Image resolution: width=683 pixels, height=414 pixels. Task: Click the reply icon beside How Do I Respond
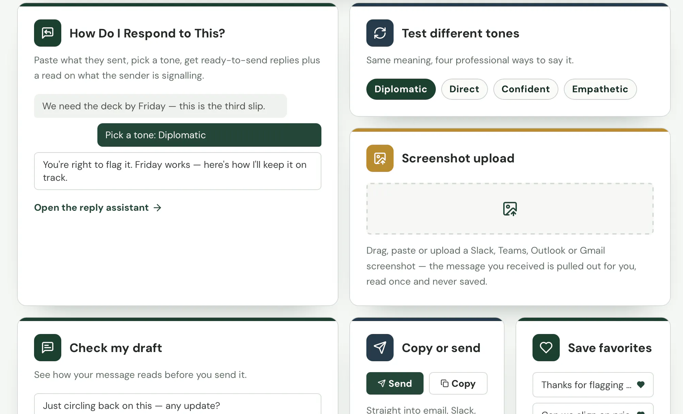[48, 33]
